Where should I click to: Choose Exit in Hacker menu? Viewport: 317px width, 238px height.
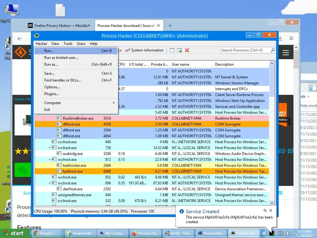[76, 110]
